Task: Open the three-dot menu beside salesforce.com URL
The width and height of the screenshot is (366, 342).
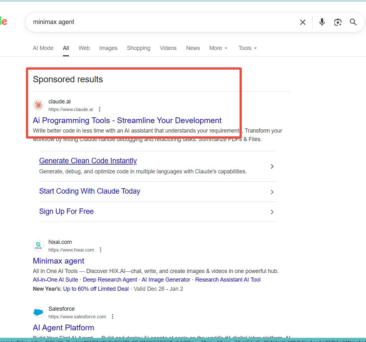Action: [113, 317]
